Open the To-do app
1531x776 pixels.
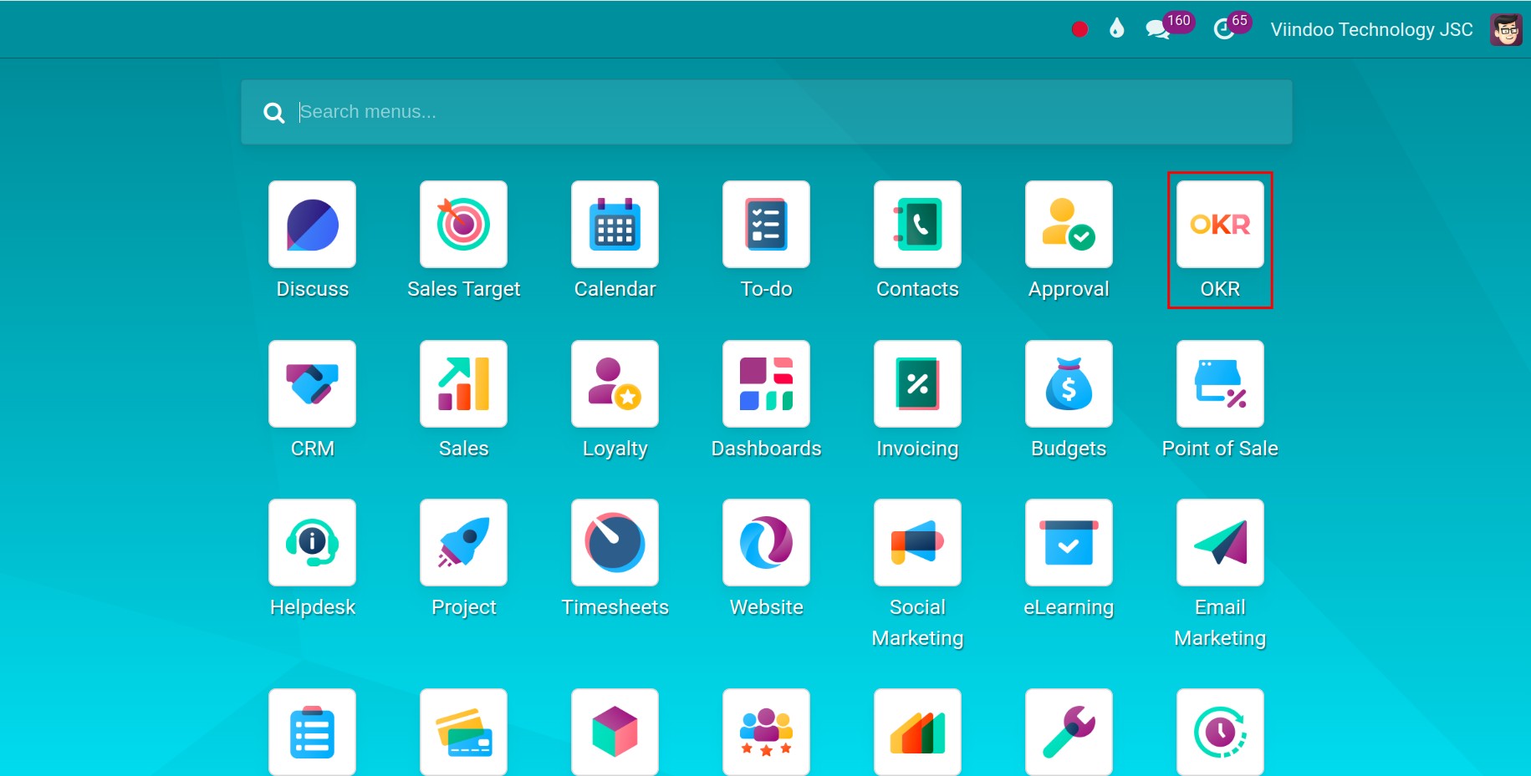(766, 225)
